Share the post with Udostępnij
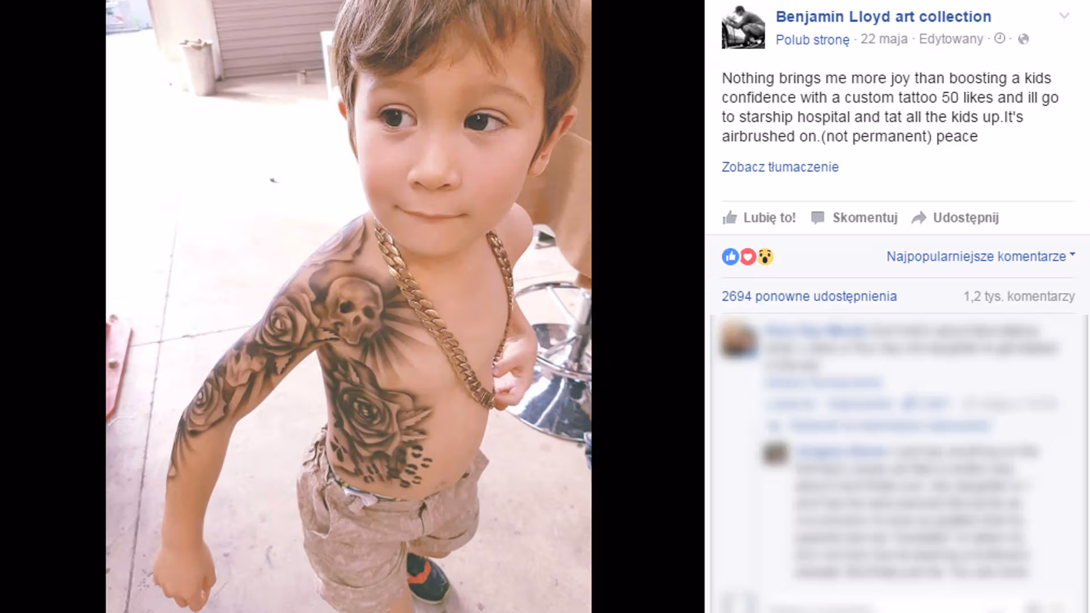The height and width of the screenshot is (613, 1090). 955,217
